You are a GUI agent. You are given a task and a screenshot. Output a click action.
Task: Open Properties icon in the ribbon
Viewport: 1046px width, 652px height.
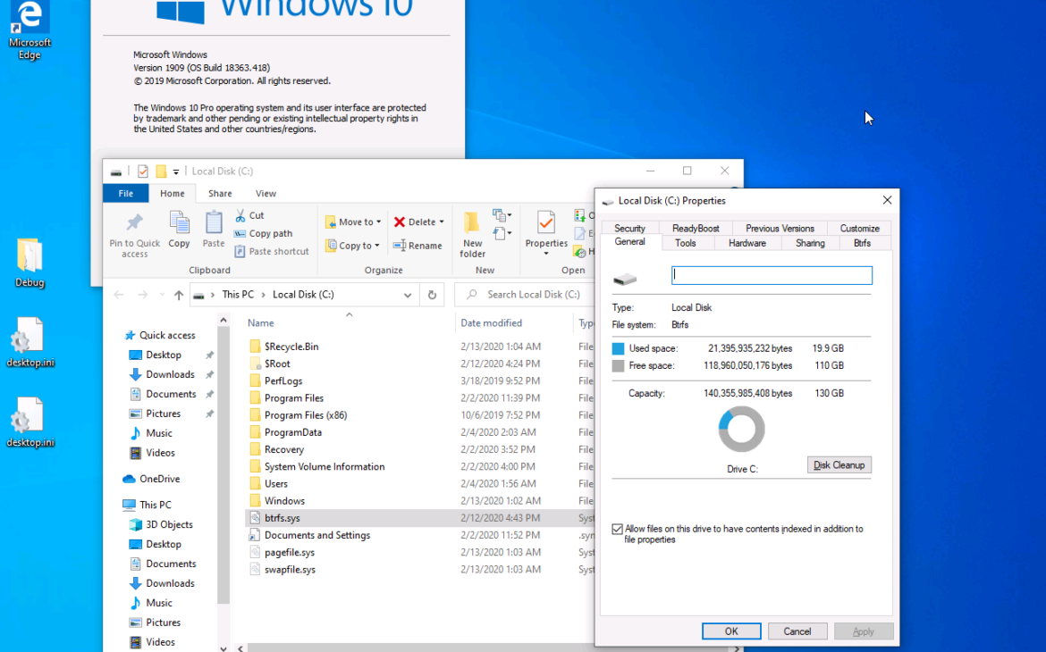pos(546,223)
